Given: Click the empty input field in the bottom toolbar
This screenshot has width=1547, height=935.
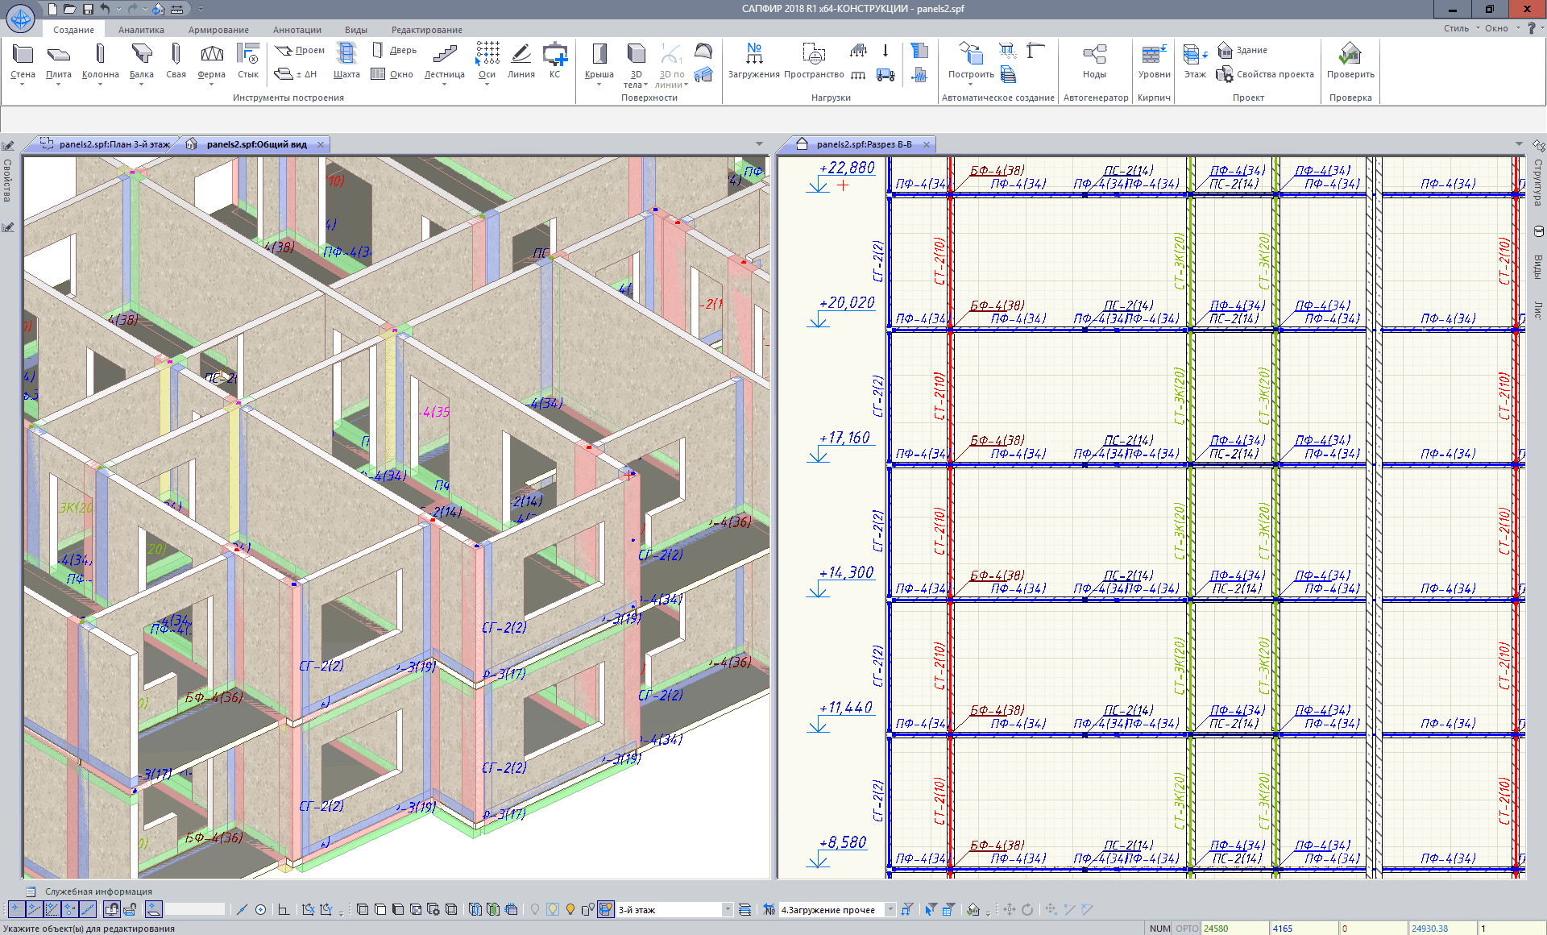Looking at the screenshot, I should [x=195, y=909].
